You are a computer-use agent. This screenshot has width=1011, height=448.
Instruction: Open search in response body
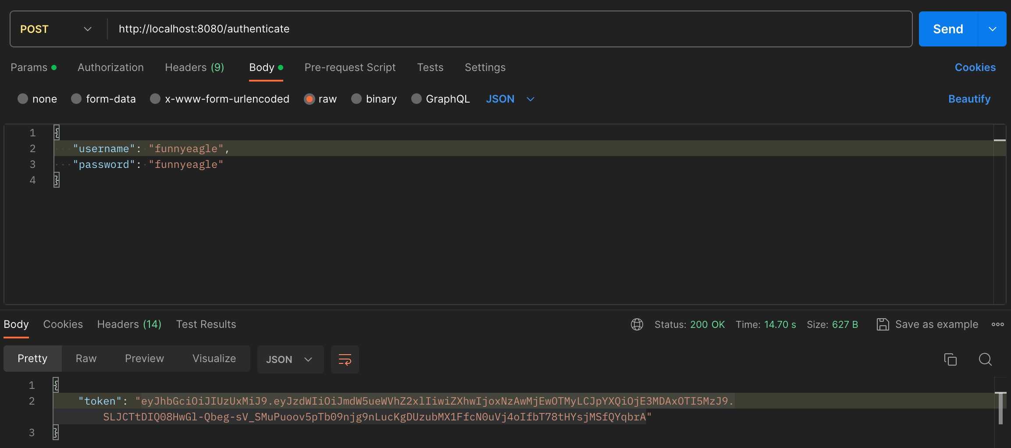point(985,359)
